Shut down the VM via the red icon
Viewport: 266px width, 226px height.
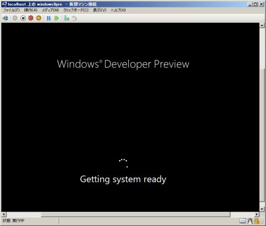click(31, 18)
